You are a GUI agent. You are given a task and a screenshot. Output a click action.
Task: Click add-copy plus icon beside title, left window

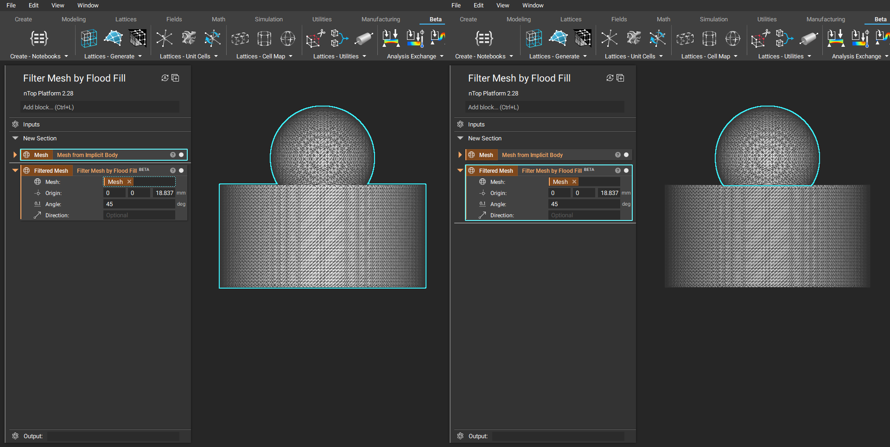point(176,78)
